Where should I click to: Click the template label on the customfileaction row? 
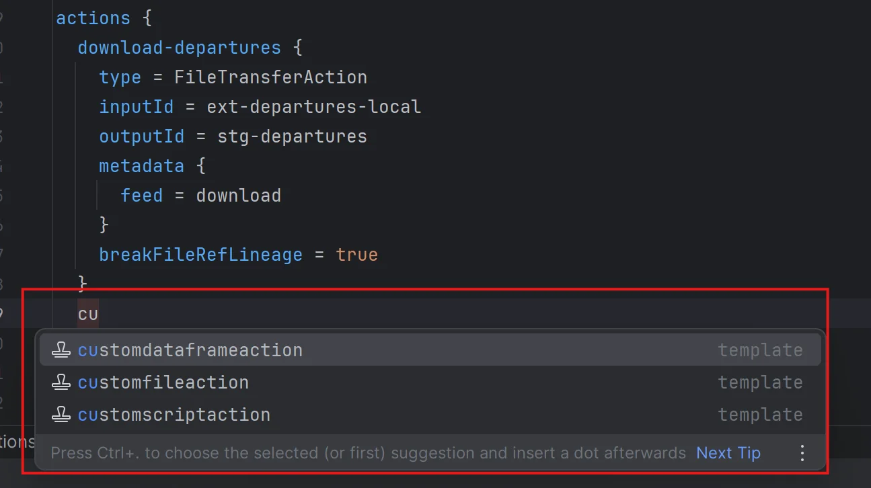(x=760, y=382)
